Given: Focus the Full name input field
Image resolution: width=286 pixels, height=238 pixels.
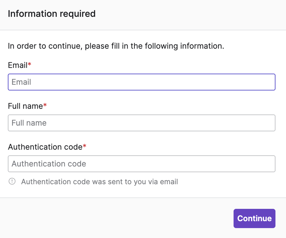Looking at the screenshot, I should click(x=141, y=123).
